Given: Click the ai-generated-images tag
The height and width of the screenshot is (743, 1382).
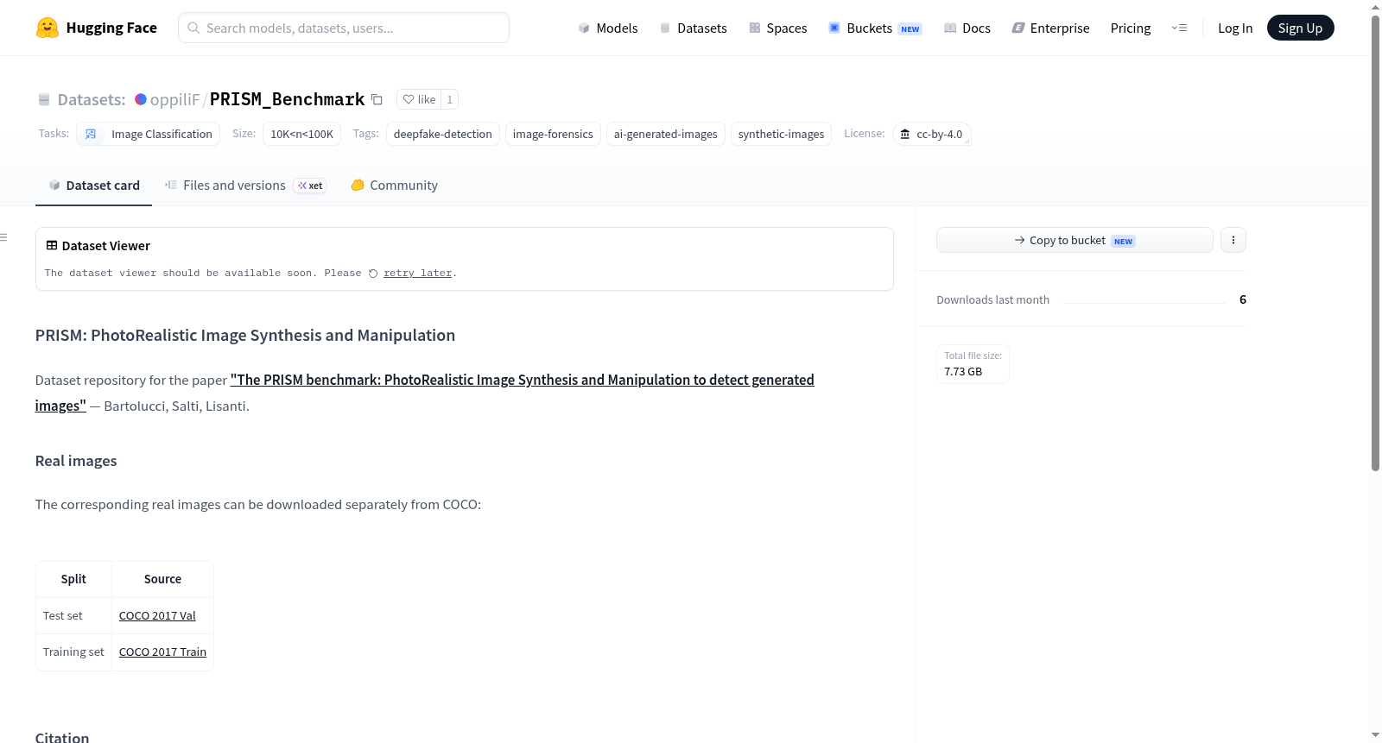Looking at the screenshot, I should (666, 134).
